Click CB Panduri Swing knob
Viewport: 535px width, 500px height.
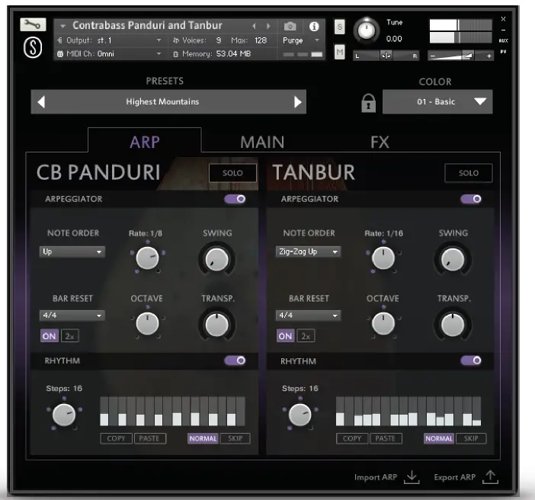[216, 259]
